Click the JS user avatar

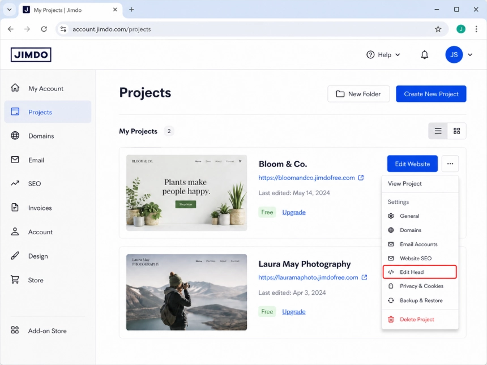tap(454, 55)
